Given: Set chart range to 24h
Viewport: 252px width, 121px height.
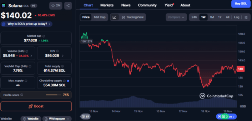Looking at the screenshot, I should click(x=194, y=17).
